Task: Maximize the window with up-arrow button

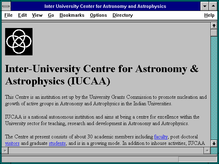Action: pyautogui.click(x=213, y=6)
